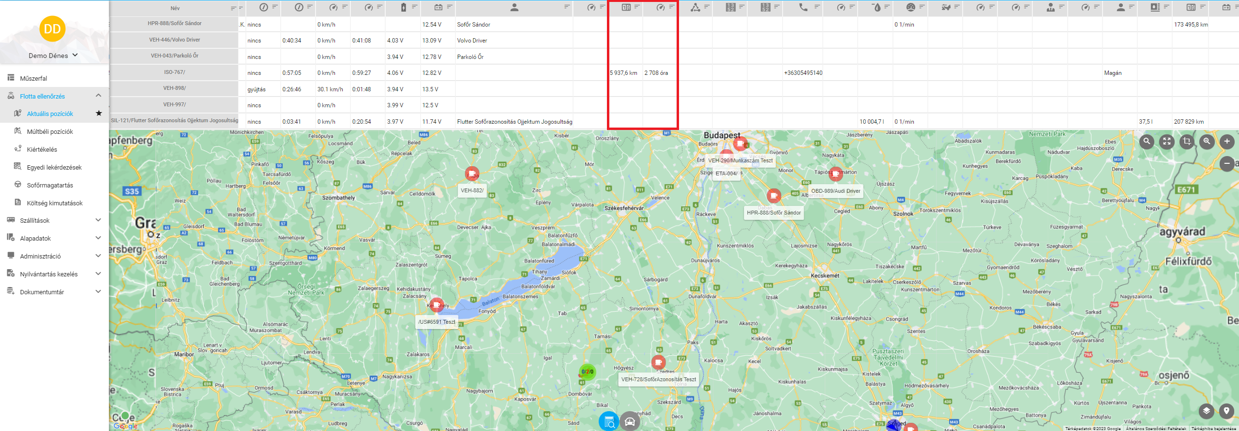Viewport: 1239px width, 431px height.
Task: Click the VEH-882/ marker label on map
Action: click(x=472, y=190)
